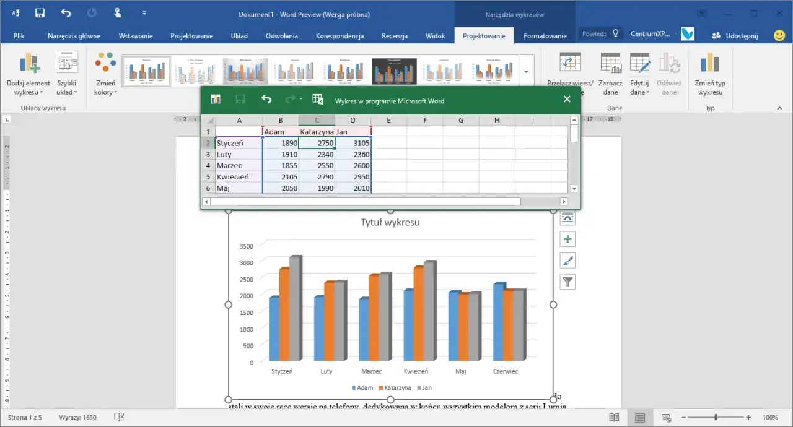Click the Udostępnij button

(735, 36)
